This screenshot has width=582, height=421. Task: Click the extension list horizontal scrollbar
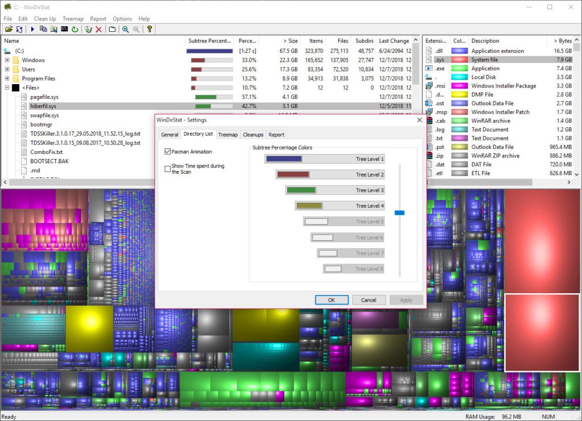481,182
